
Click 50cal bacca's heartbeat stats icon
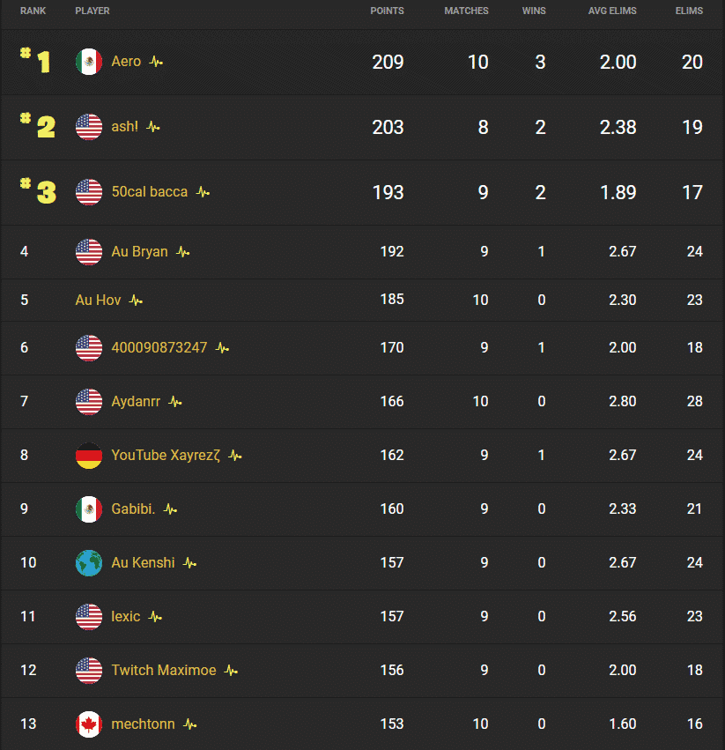pos(202,191)
